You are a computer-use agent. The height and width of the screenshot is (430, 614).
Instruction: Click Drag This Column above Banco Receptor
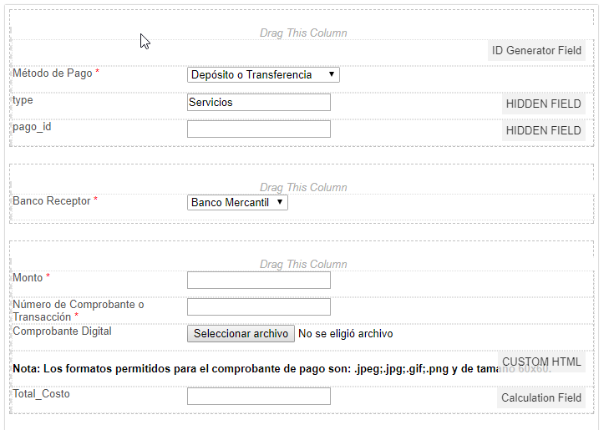pyautogui.click(x=303, y=188)
